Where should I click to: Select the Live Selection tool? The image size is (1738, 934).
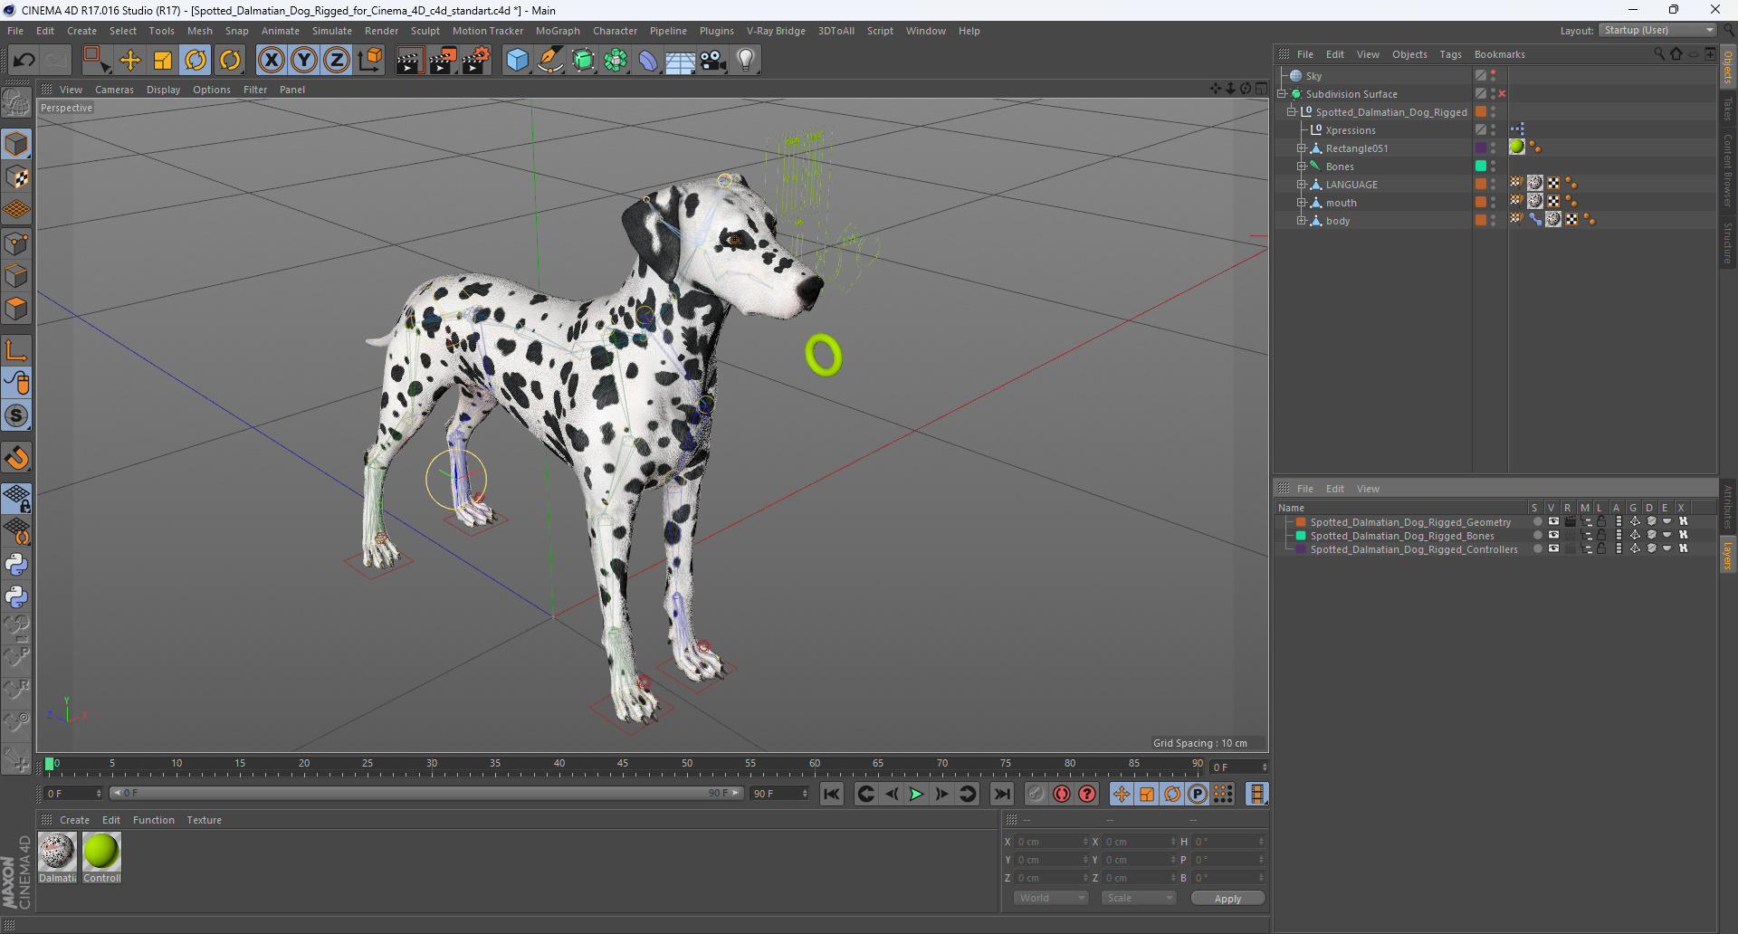tap(96, 61)
